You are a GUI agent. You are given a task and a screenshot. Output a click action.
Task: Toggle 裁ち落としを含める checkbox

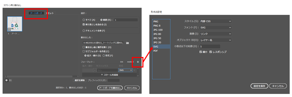[84, 24]
